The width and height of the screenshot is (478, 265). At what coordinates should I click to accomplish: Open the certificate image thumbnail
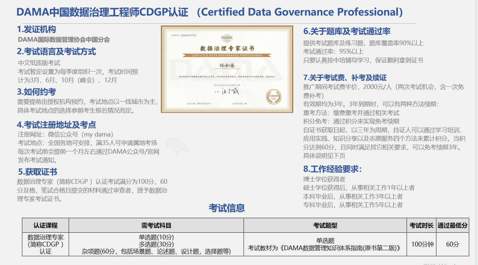pyautogui.click(x=227, y=69)
